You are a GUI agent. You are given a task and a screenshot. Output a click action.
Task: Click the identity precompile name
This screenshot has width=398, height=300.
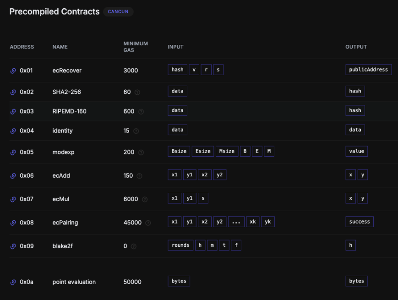coord(62,131)
